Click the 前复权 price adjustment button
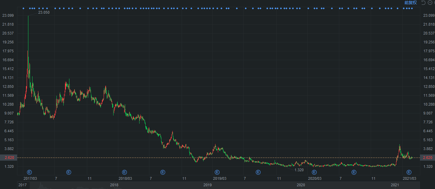The width and height of the screenshot is (435, 189). [410, 3]
